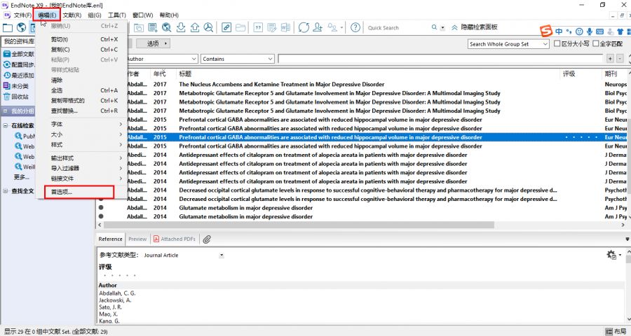Open the Author search field dropdown
631x336 pixels.
click(x=194, y=59)
